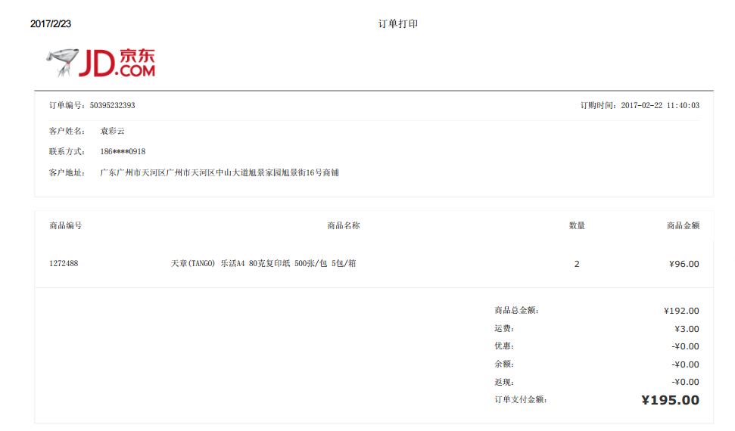
Task: Click the goods total ¥192.00
Action: tap(681, 311)
